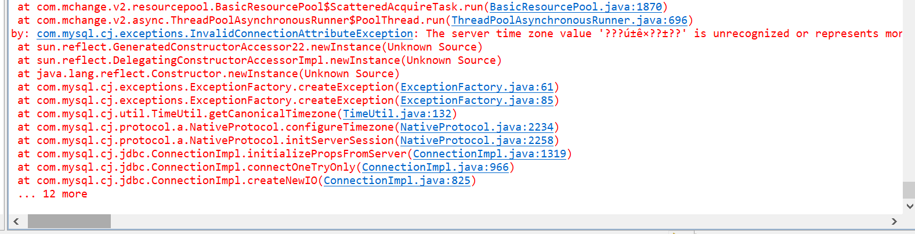Open ConnectionImpl.java:966 link
Screen dimensions: 915x234
coord(435,167)
